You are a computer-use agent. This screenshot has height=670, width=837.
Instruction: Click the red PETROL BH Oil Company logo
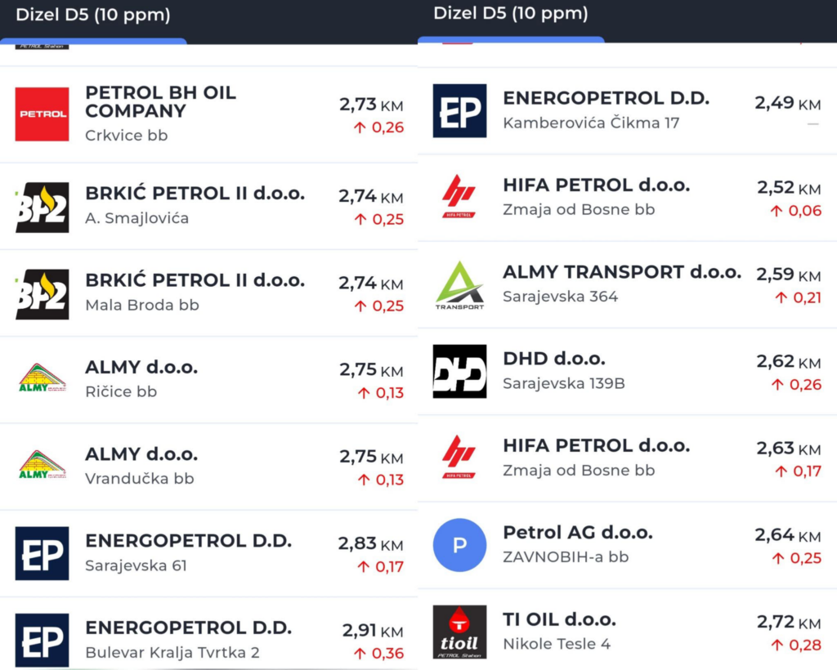pos(42,114)
